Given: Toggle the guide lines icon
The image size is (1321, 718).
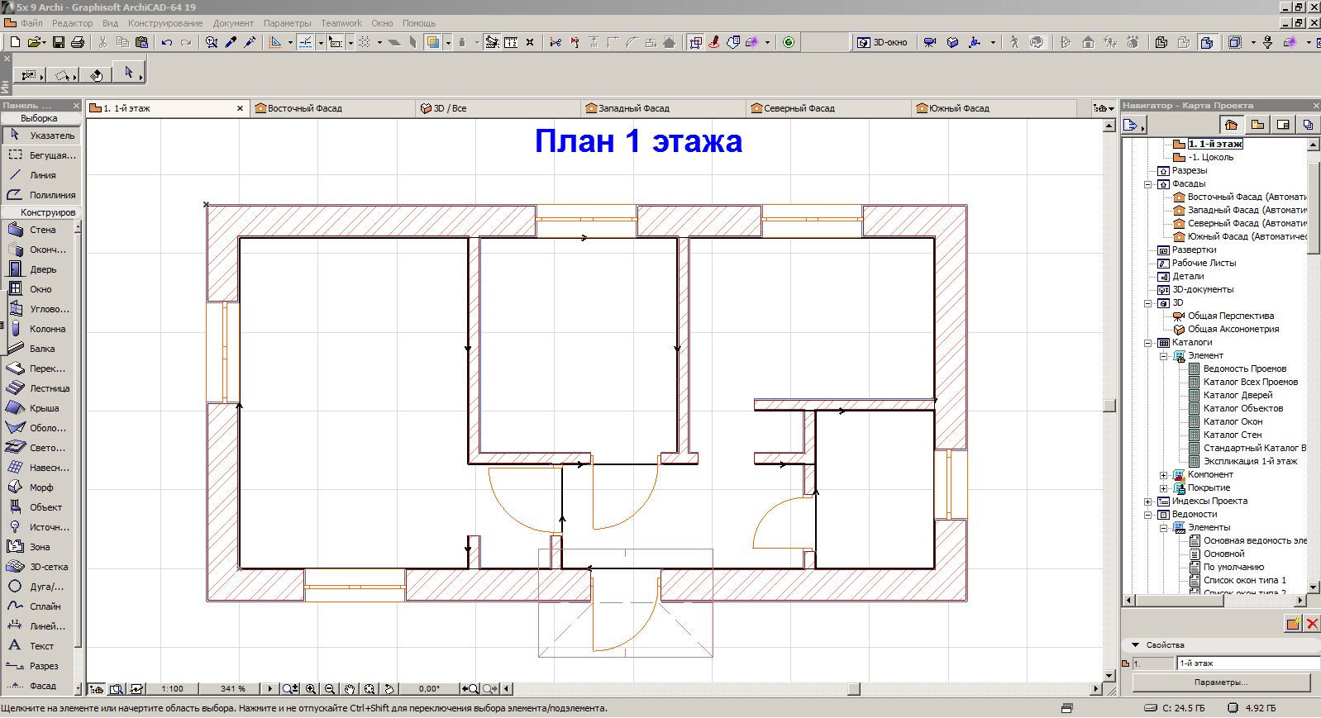Looking at the screenshot, I should (305, 42).
